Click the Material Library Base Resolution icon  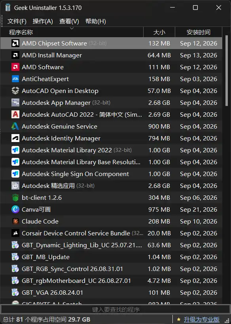[x=15, y=162]
